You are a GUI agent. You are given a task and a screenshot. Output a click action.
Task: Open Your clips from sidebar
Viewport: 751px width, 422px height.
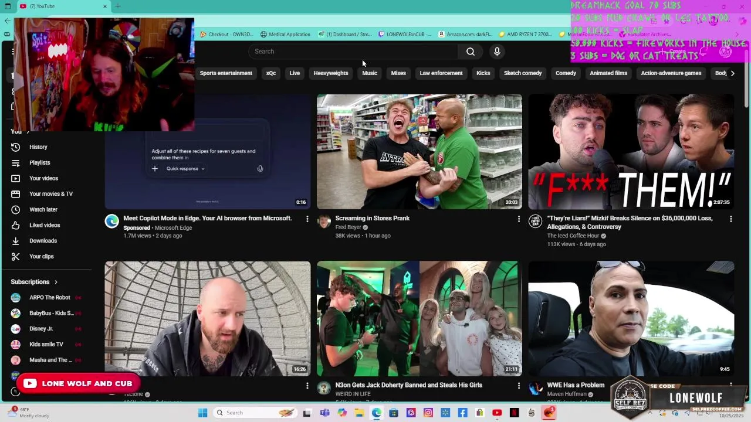41,256
